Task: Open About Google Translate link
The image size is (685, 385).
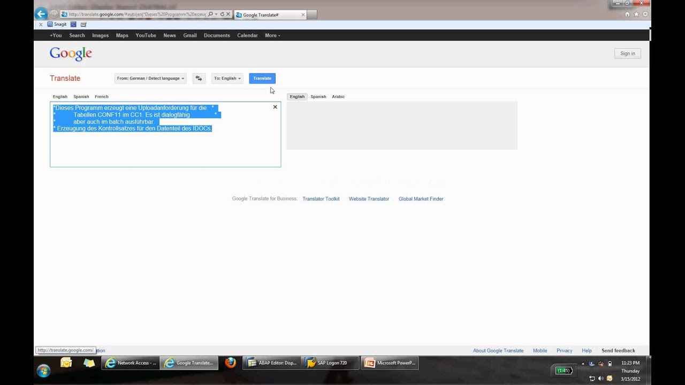Action: click(498, 351)
